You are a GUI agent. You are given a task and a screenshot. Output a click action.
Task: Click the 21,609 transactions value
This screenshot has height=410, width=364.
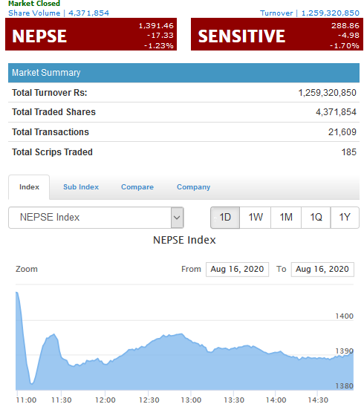tap(342, 132)
